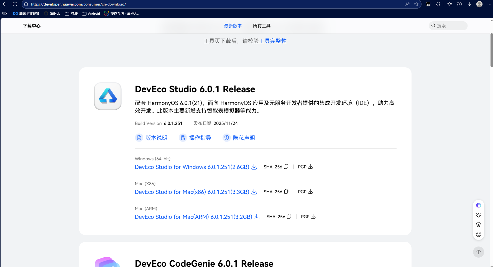This screenshot has height=267, width=493.
Task: Download the PGP signature for Mac(ARM)
Action: pyautogui.click(x=313, y=217)
